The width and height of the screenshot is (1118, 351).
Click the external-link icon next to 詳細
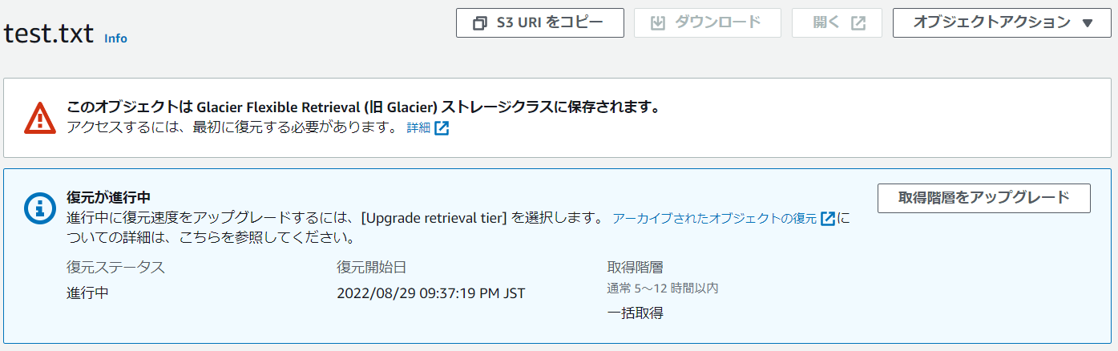click(442, 128)
